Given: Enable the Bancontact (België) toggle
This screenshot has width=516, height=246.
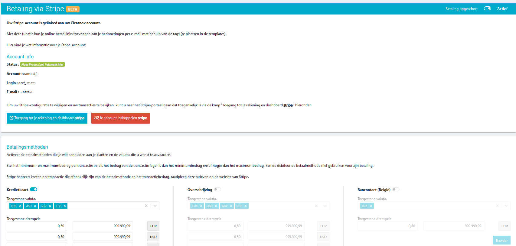Looking at the screenshot, I should (x=396, y=189).
